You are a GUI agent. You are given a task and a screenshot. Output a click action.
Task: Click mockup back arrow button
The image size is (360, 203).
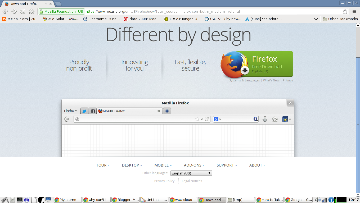point(67,119)
